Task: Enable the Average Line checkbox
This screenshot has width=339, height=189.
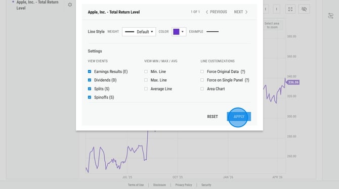Action: pos(146,89)
